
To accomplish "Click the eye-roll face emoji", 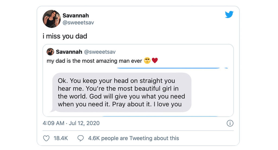I will tap(147, 61).
